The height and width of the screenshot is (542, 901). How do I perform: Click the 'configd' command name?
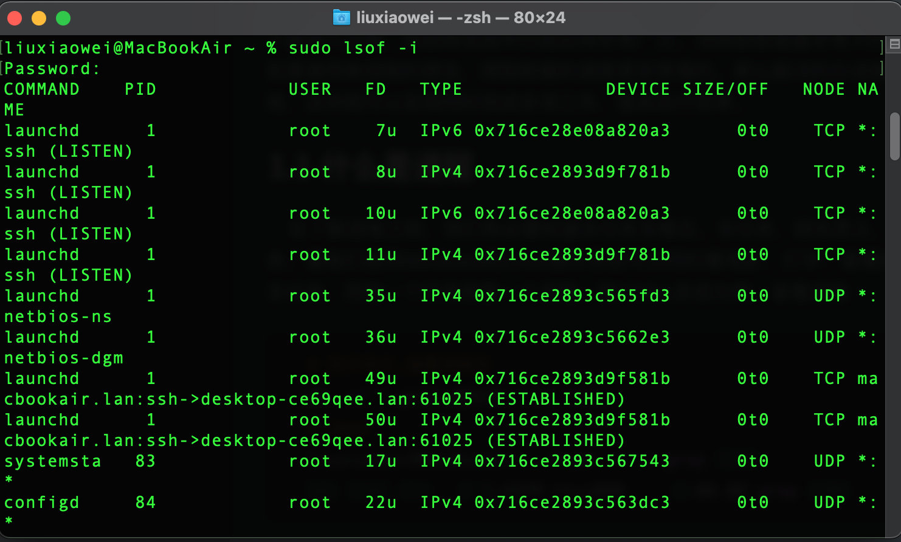[42, 503]
